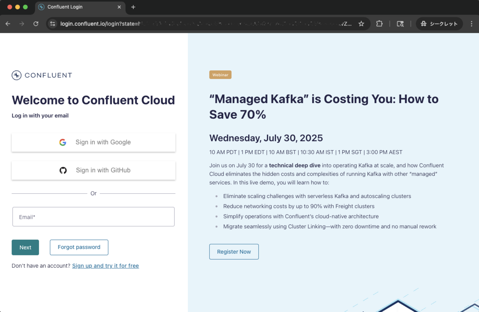Open Sign up and try it for free link
Image resolution: width=479 pixels, height=312 pixels.
[x=105, y=266]
